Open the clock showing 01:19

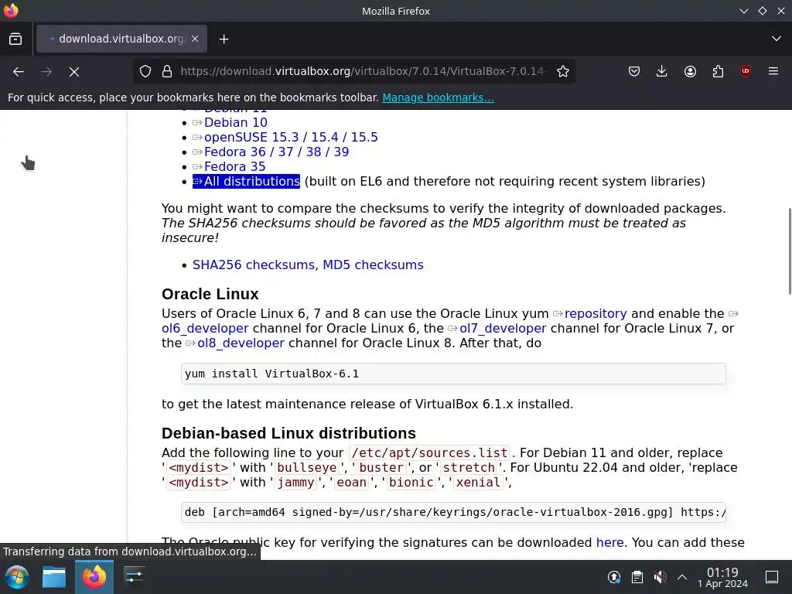[x=722, y=577]
